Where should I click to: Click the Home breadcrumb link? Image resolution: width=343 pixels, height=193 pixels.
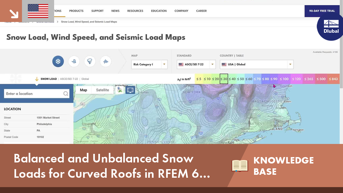8,22
